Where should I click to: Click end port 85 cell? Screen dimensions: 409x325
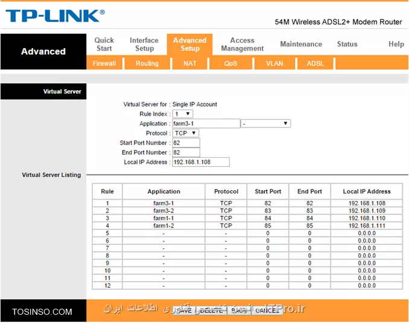coord(309,226)
